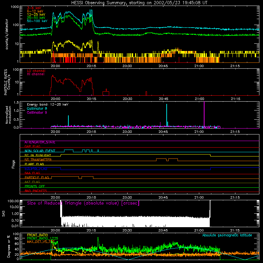Click the 10.00 tick on the SAS axis
Screen dimensions: 263x263
(14, 207)
